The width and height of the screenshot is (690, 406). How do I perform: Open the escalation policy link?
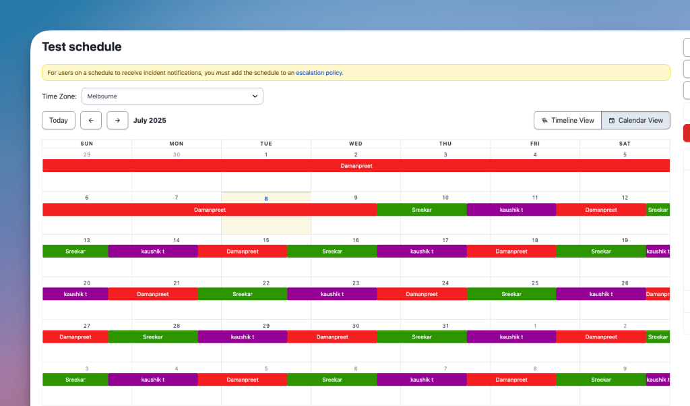click(x=319, y=73)
